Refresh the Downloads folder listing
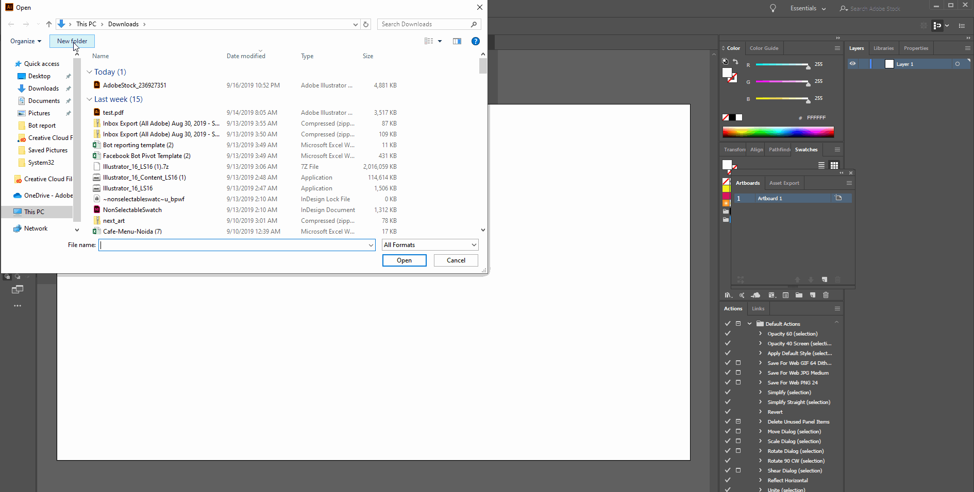Screen dimensions: 974x492 click(366, 24)
